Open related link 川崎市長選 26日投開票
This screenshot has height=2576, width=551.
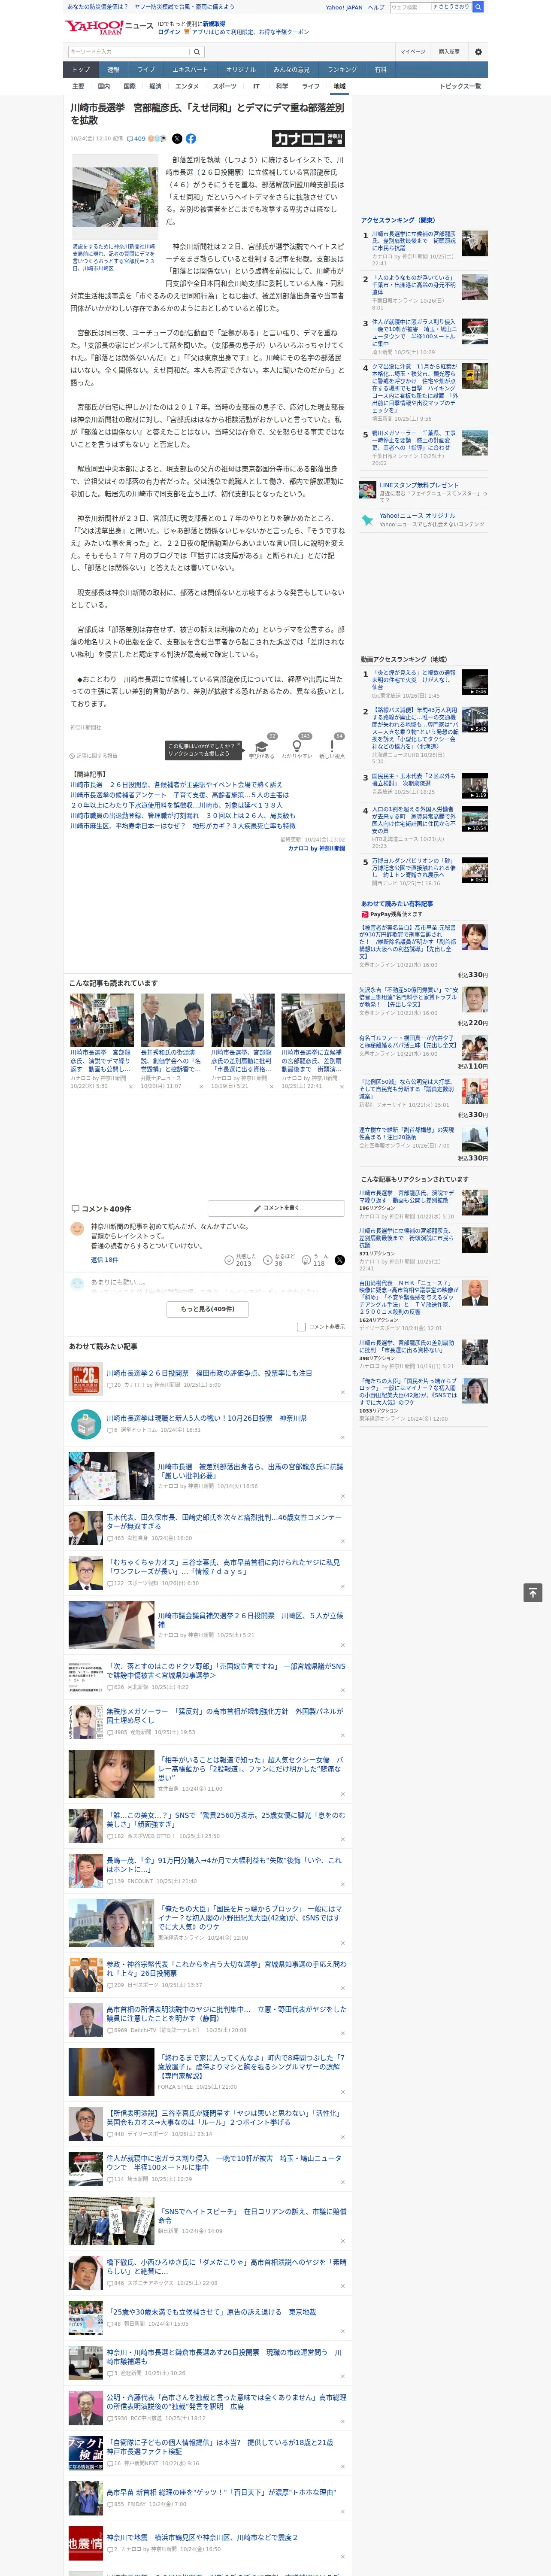176,785
